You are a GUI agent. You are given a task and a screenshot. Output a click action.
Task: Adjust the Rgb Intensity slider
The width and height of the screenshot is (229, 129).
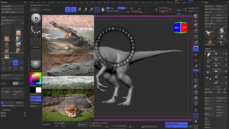(117, 11)
